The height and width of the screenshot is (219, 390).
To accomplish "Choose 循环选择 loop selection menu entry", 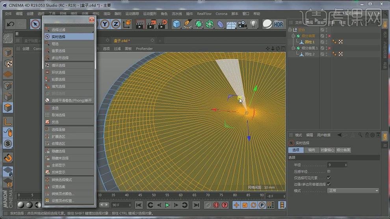I will coord(69,65).
